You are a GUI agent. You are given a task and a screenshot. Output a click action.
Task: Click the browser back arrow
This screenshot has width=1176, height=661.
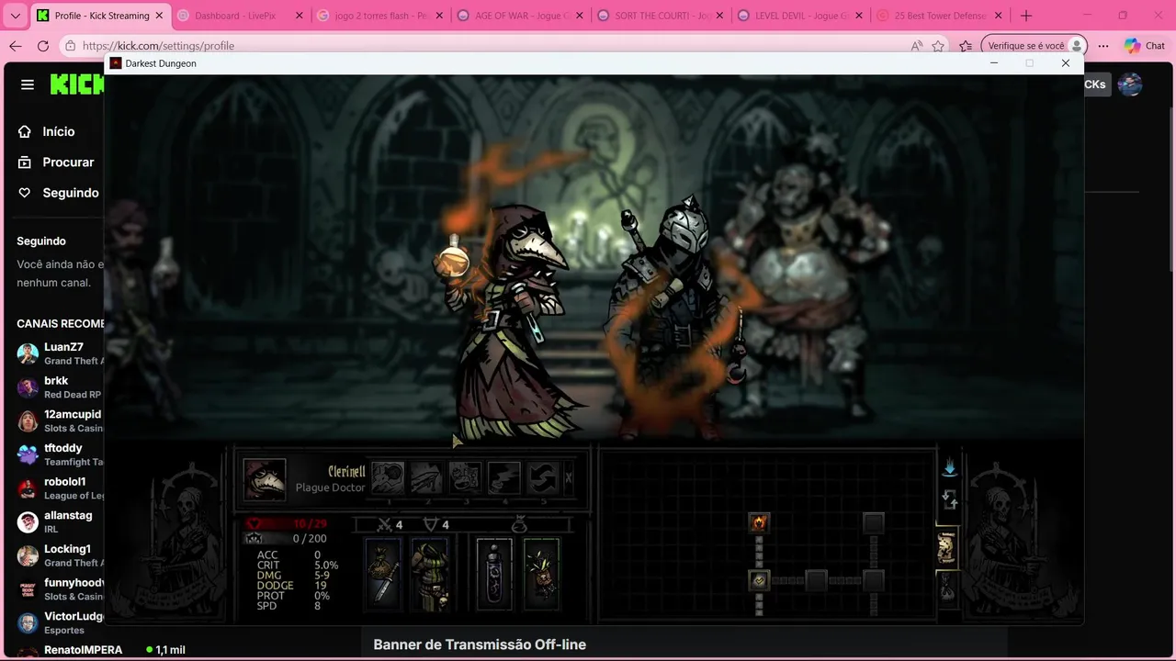[x=16, y=46]
